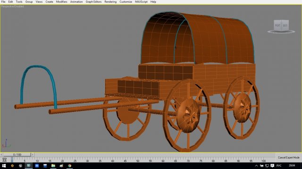
Task: Open the Mini Curve Editor icon
Action: pyautogui.click(x=4, y=160)
